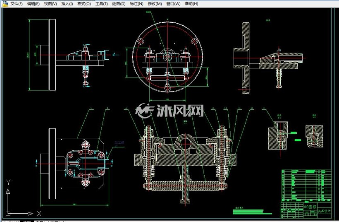This screenshot has height=222, width=339.
Task: Open the 插入(I) Insert menu
Action: [67, 4]
